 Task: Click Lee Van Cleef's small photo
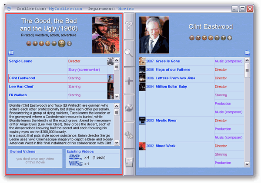point(110,87)
